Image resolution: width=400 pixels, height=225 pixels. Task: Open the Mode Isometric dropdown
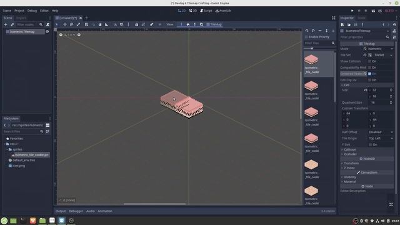click(381, 49)
